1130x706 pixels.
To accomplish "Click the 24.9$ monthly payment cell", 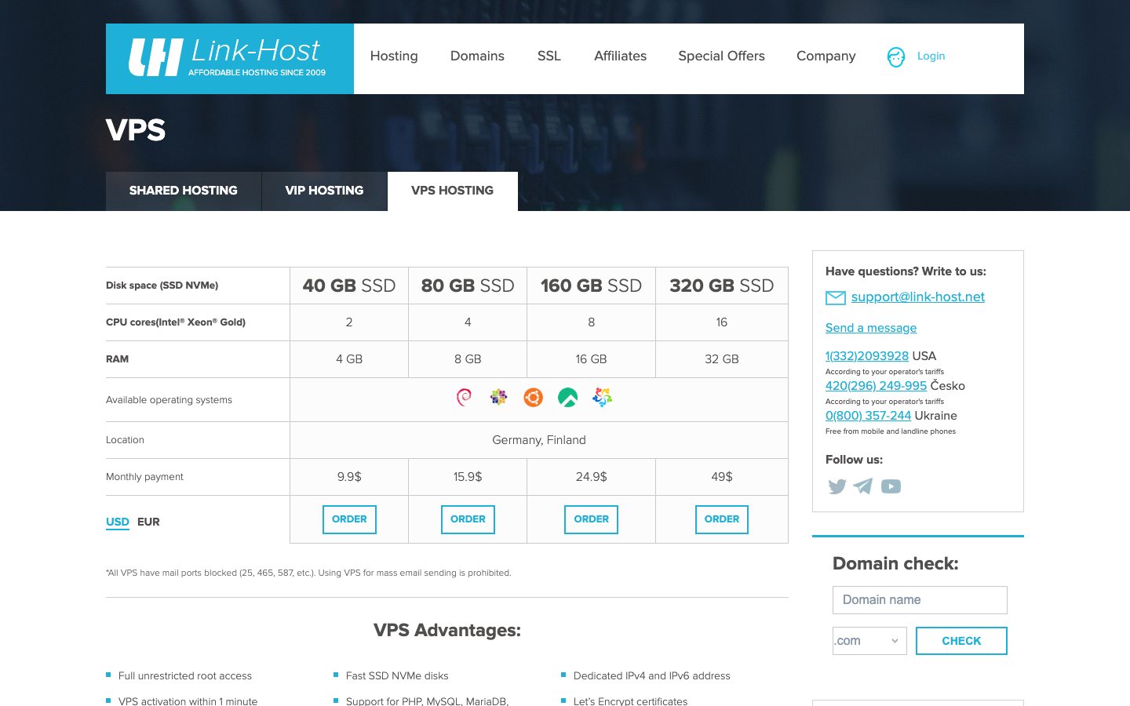I will click(x=591, y=477).
